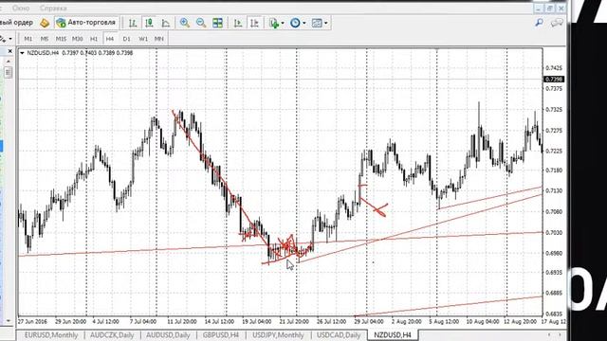607x341 pixels.
Task: Click the 0.6885 price scale label
Action: tap(554, 293)
